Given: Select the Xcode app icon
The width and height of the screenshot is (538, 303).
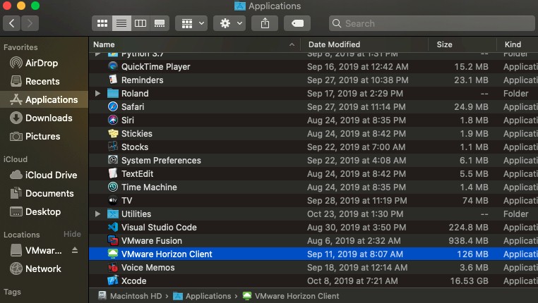Looking at the screenshot, I should tap(112, 280).
